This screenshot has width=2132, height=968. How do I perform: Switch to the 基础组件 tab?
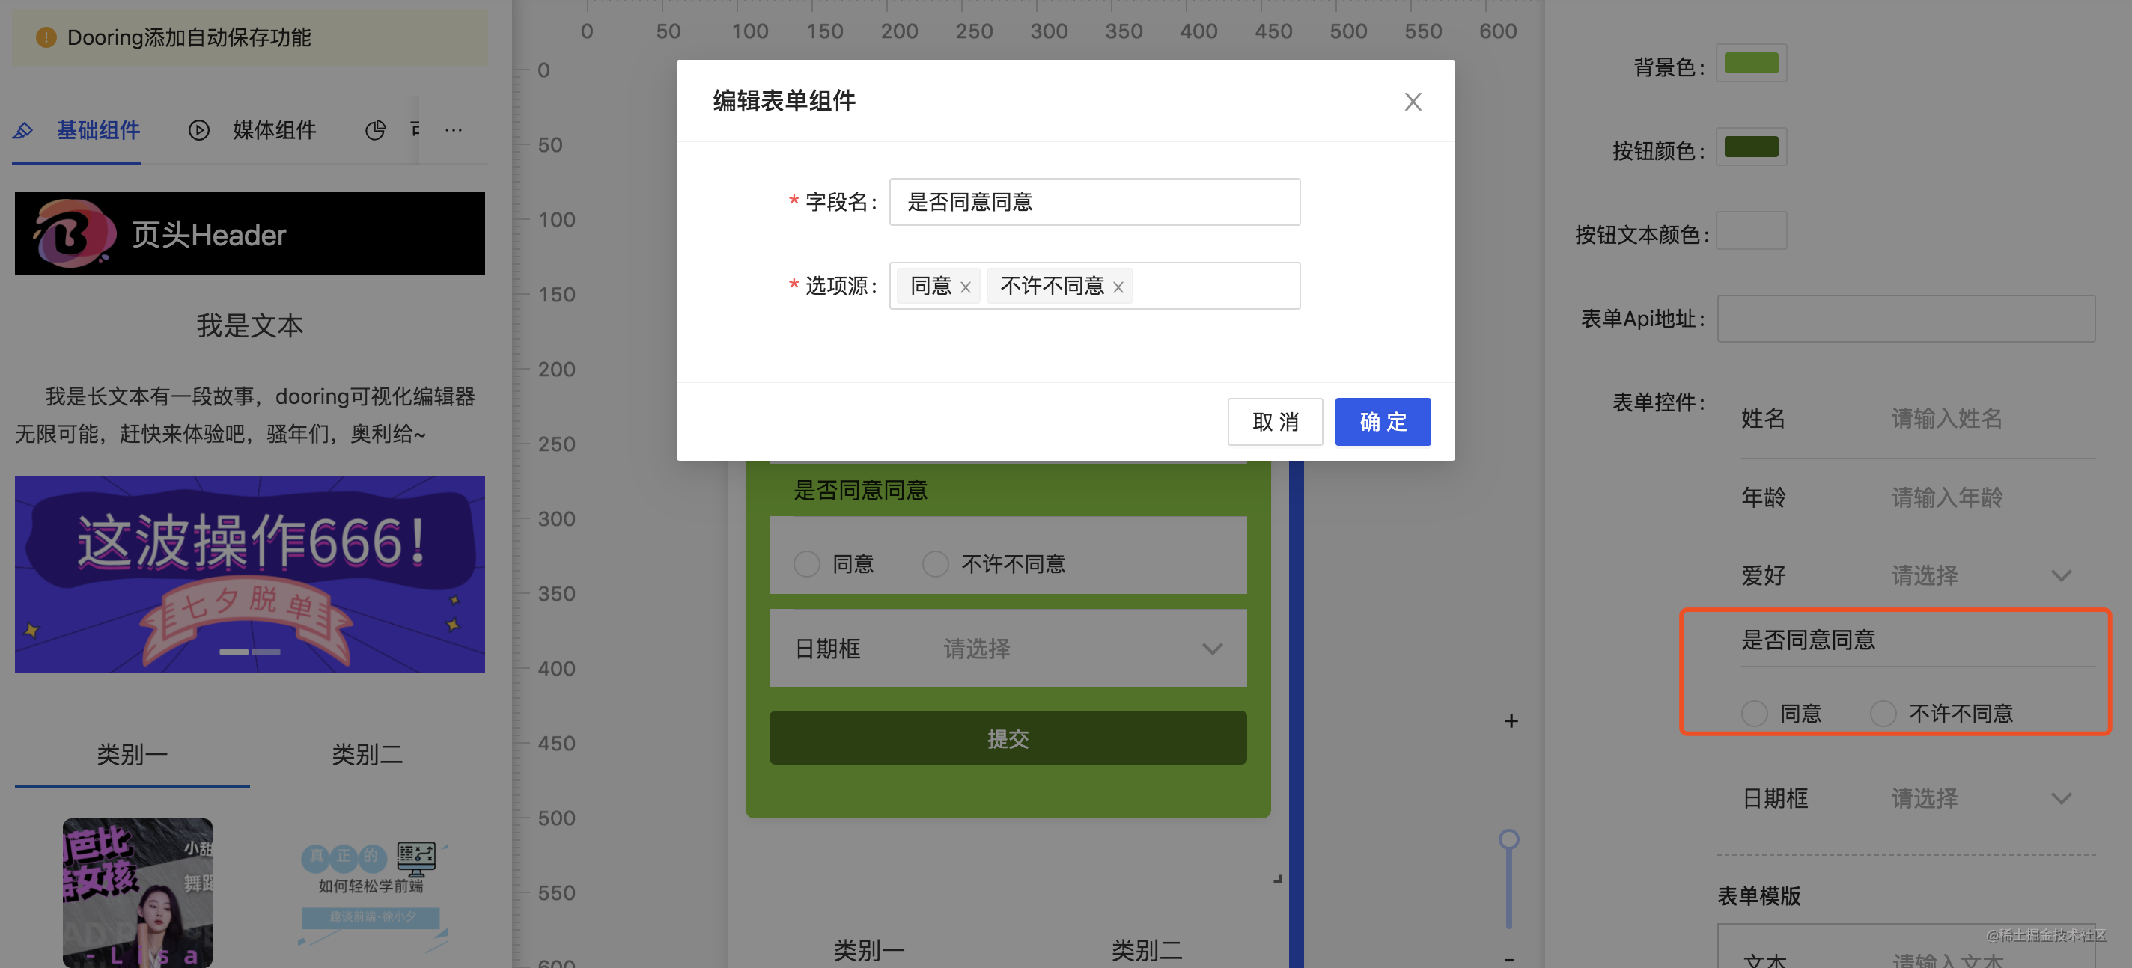(x=97, y=130)
